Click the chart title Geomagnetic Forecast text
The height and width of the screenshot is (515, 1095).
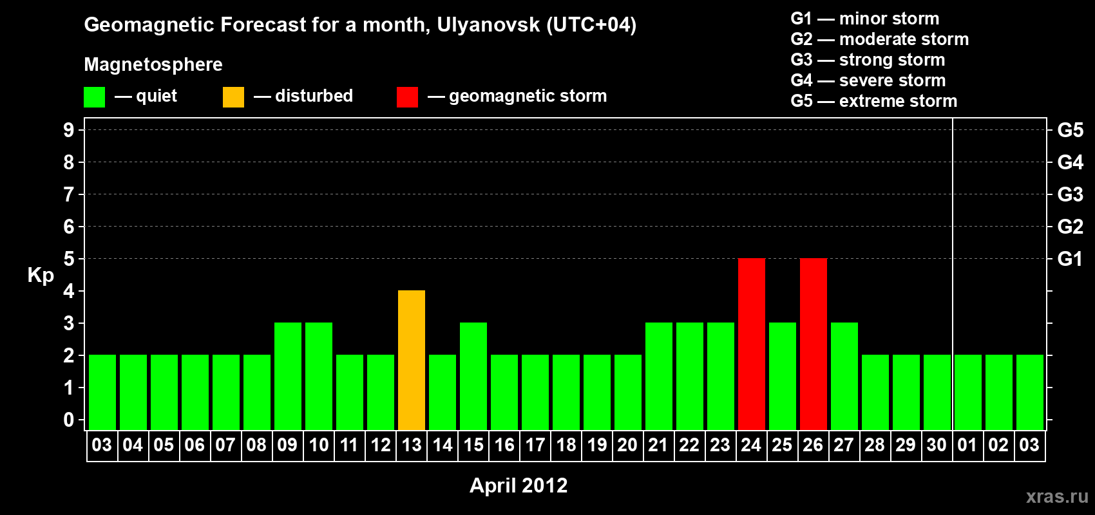[360, 25]
